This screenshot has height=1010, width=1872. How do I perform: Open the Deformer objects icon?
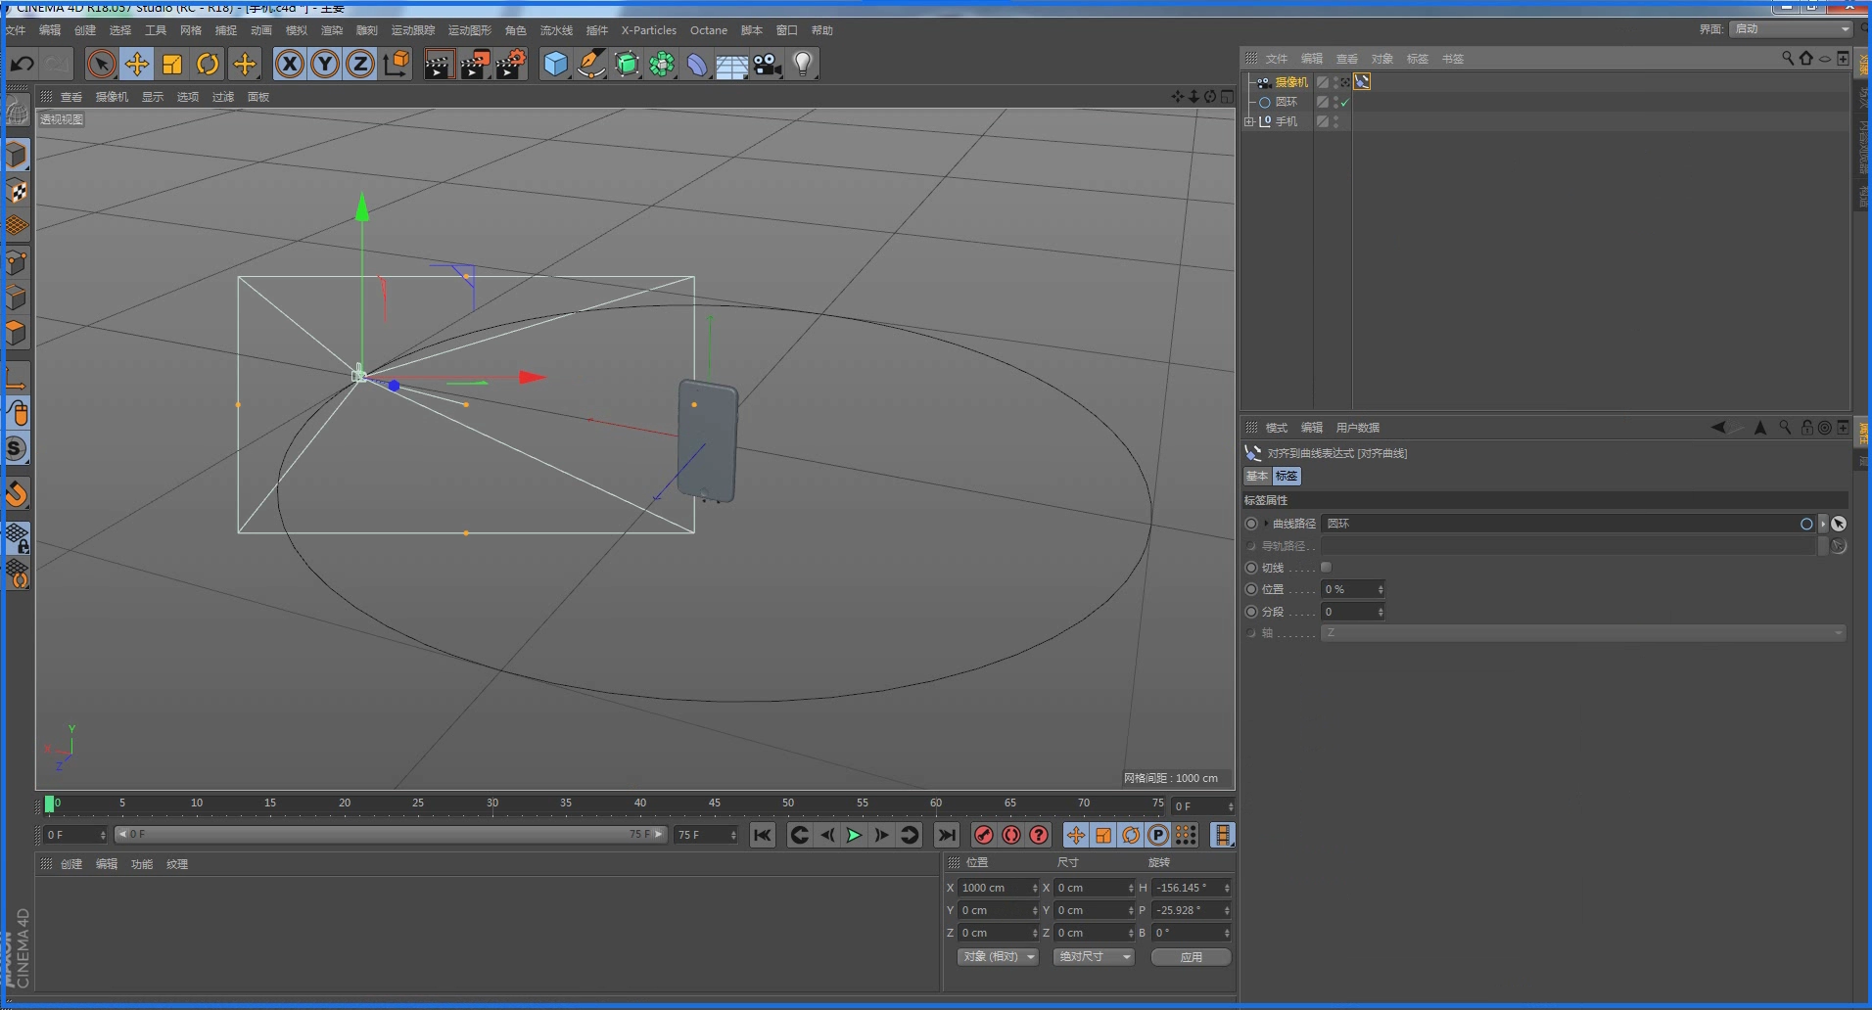[697, 65]
